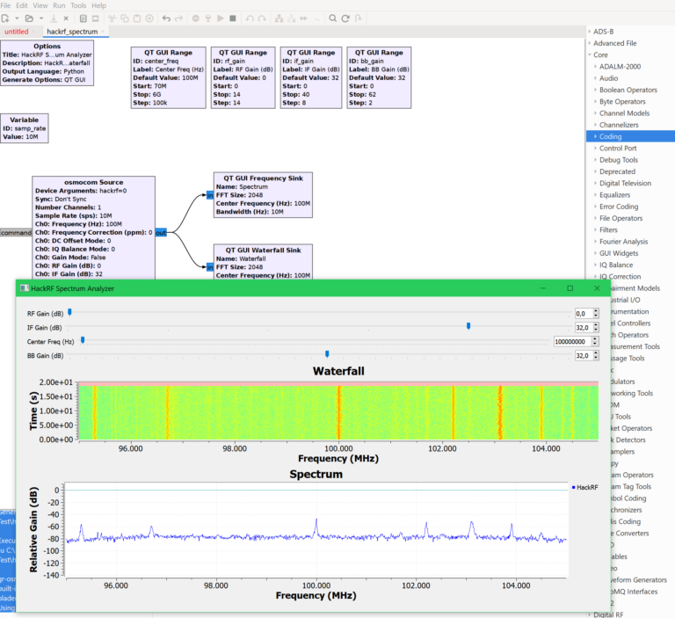Select the center_freq QT GUI Range block
675x618 pixels.
pos(169,77)
